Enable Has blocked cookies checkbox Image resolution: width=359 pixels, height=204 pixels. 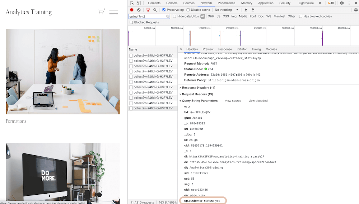click(x=300, y=16)
